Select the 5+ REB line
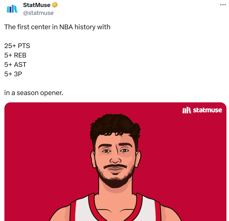 coord(15,55)
